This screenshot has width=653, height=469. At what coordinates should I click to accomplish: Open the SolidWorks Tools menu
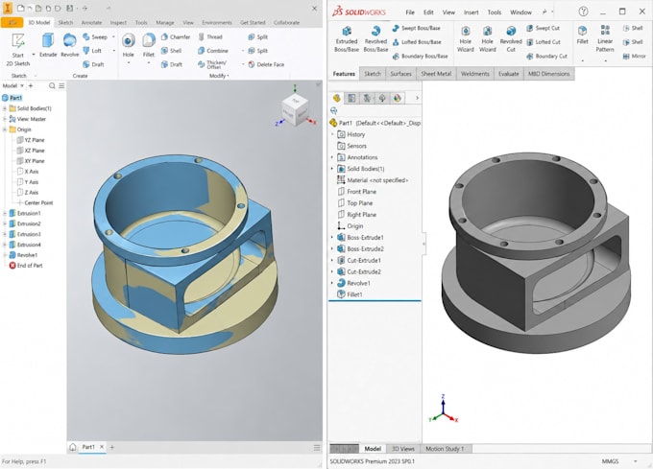[x=495, y=12]
